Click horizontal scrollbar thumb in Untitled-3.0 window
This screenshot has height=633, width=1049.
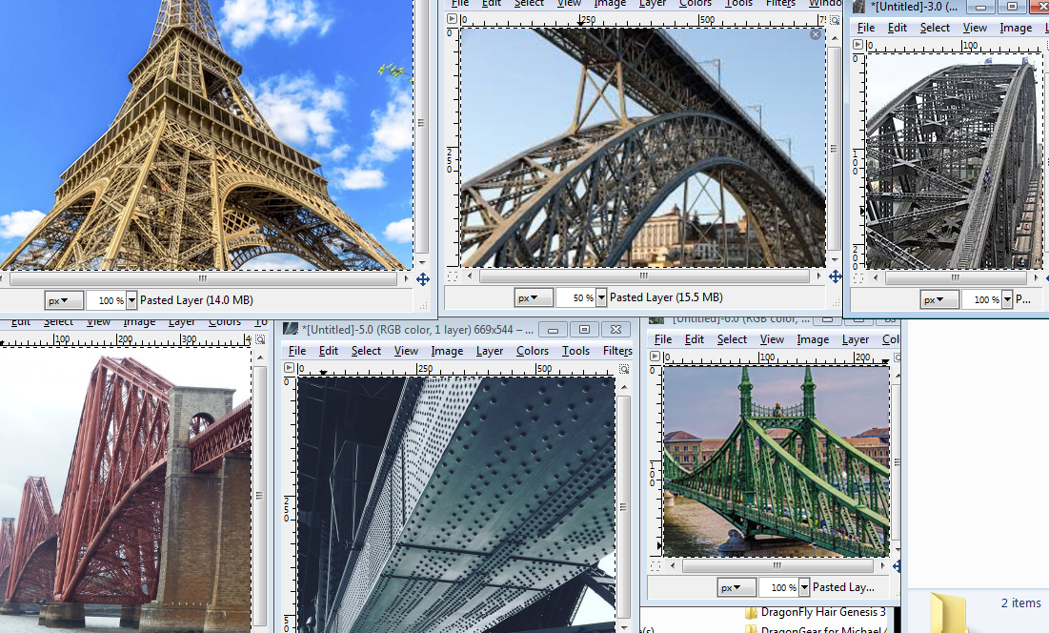tap(956, 277)
